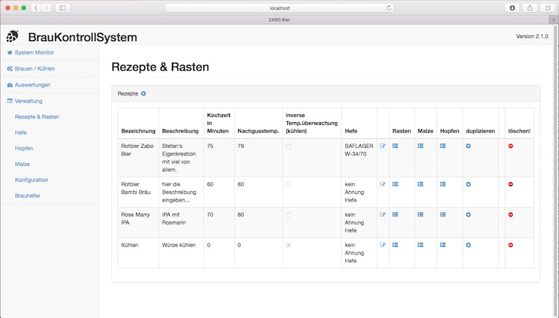559x318 pixels.
Task: Show Safari sidebar
Action: 62,8
